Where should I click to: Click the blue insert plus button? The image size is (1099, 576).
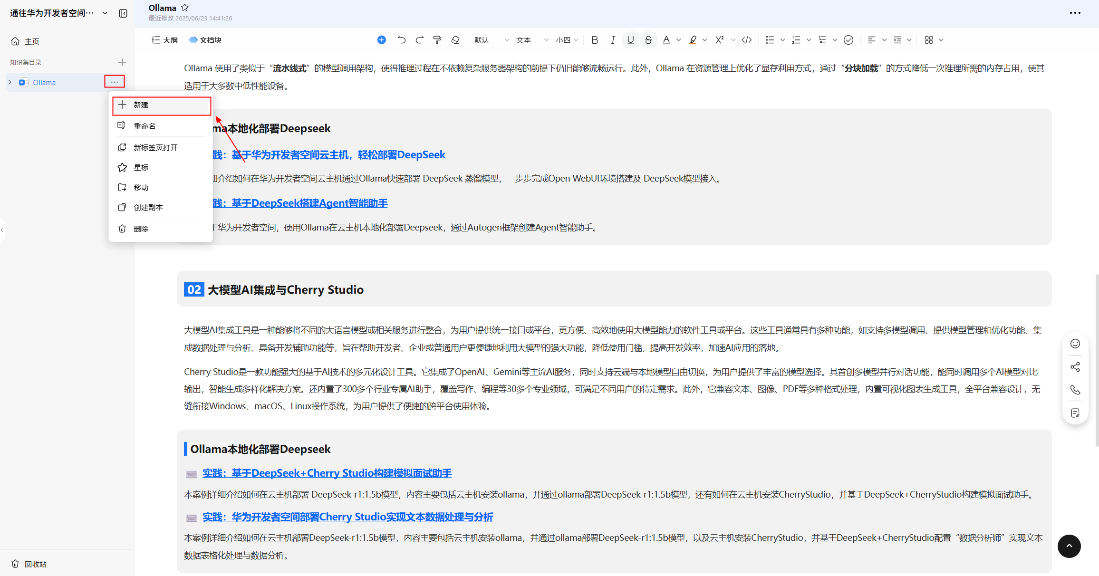click(381, 40)
